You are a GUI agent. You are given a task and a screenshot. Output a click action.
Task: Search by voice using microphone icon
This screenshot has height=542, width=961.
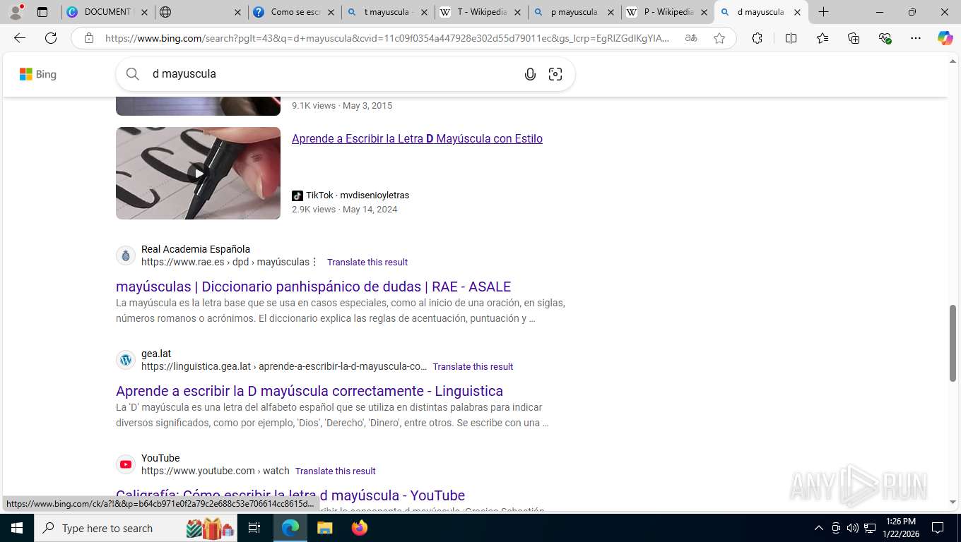tap(530, 74)
